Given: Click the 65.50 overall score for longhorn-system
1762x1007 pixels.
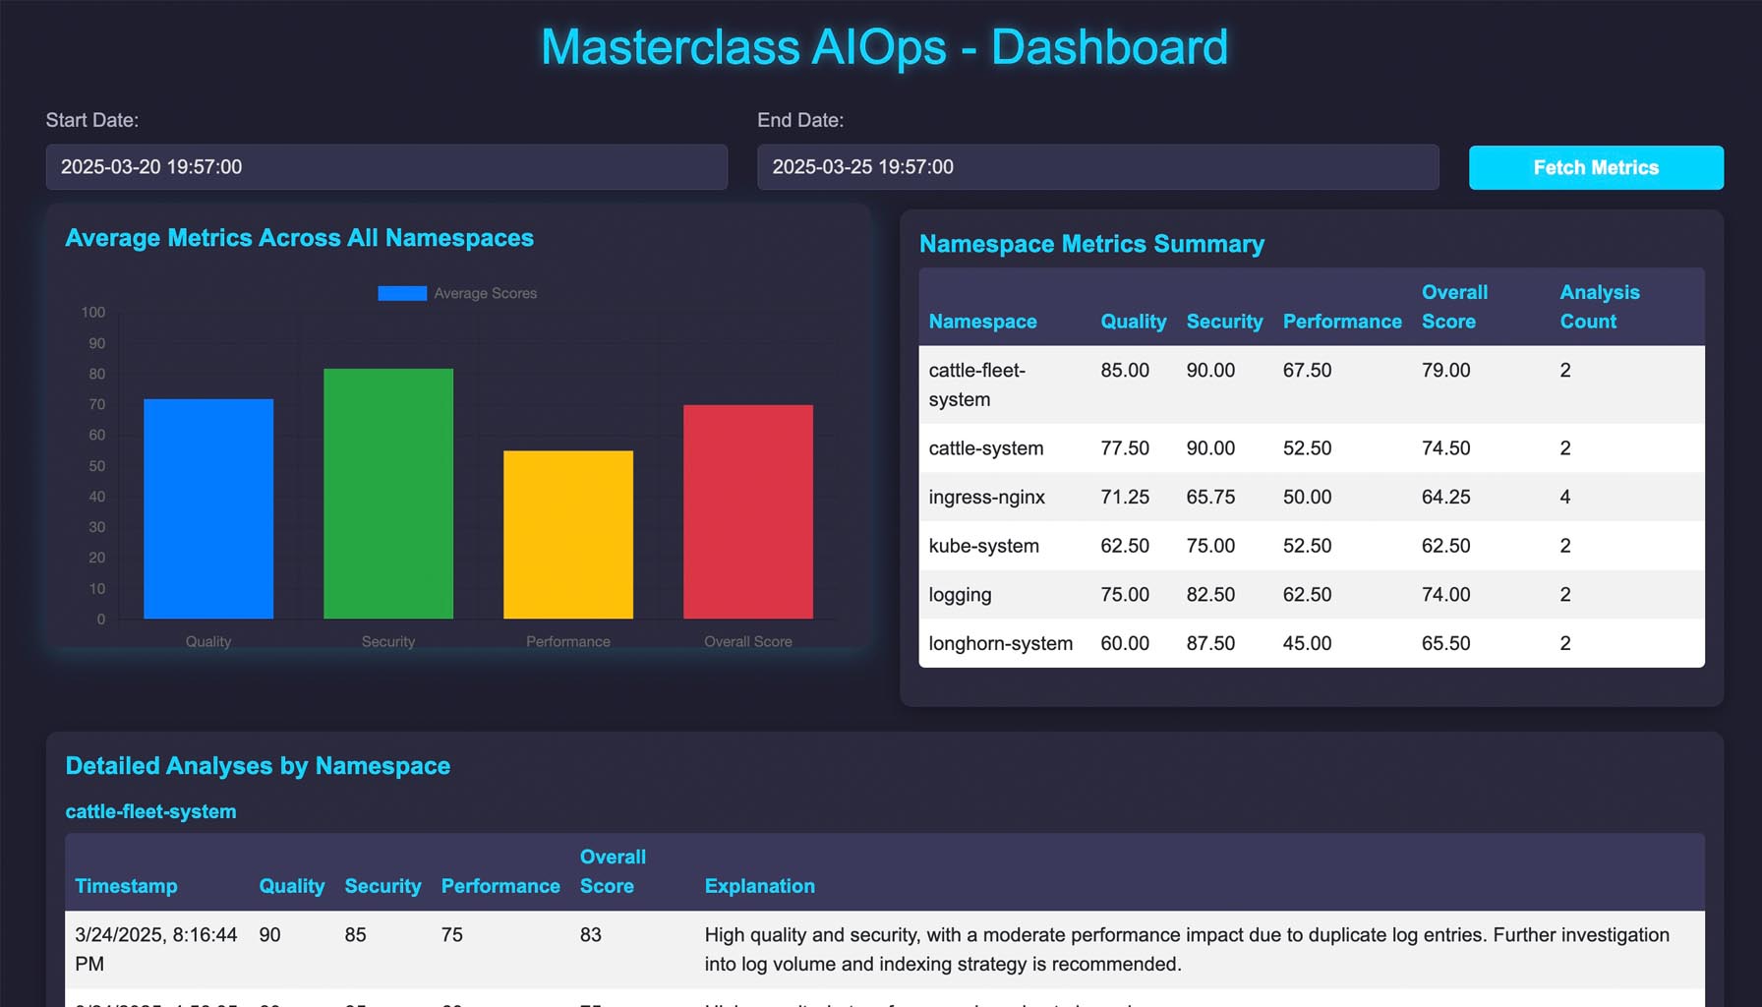Looking at the screenshot, I should coord(1445,643).
